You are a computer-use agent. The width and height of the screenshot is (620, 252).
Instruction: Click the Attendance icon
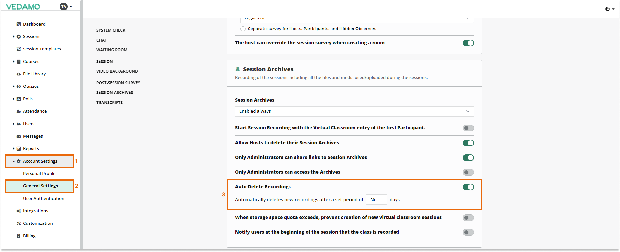click(x=19, y=111)
